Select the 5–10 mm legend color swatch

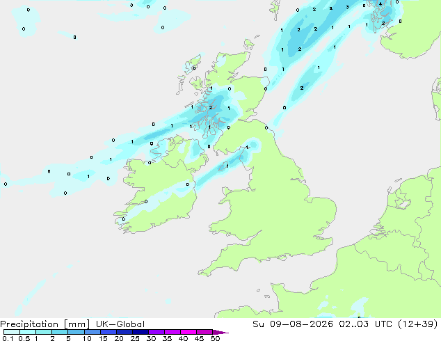(76, 332)
